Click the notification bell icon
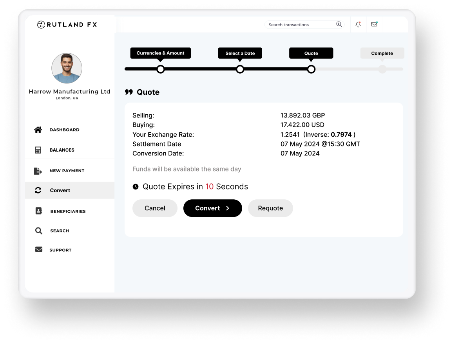Image resolution: width=451 pixels, height=343 pixels. pos(358,25)
